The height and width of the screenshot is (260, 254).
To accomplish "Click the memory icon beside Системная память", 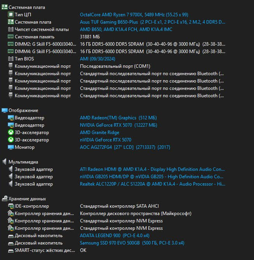I will click(10, 36).
